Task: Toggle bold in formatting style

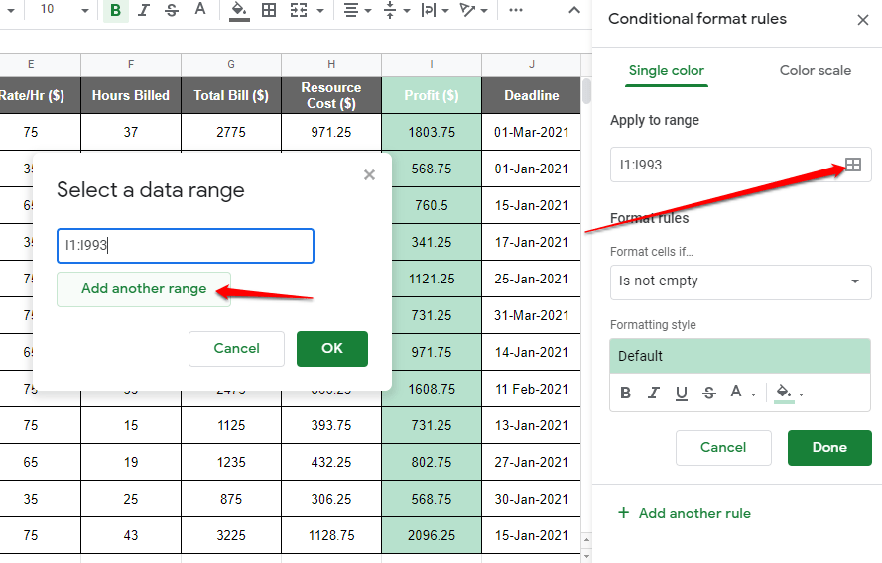Action: [625, 393]
